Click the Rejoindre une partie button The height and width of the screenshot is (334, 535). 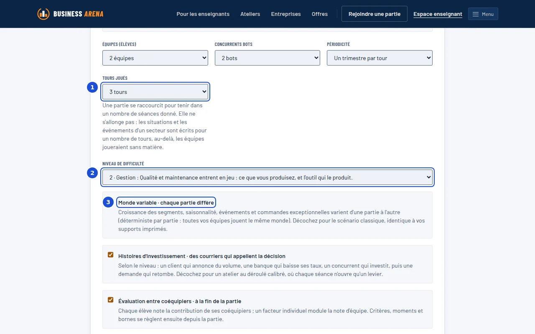click(374, 14)
